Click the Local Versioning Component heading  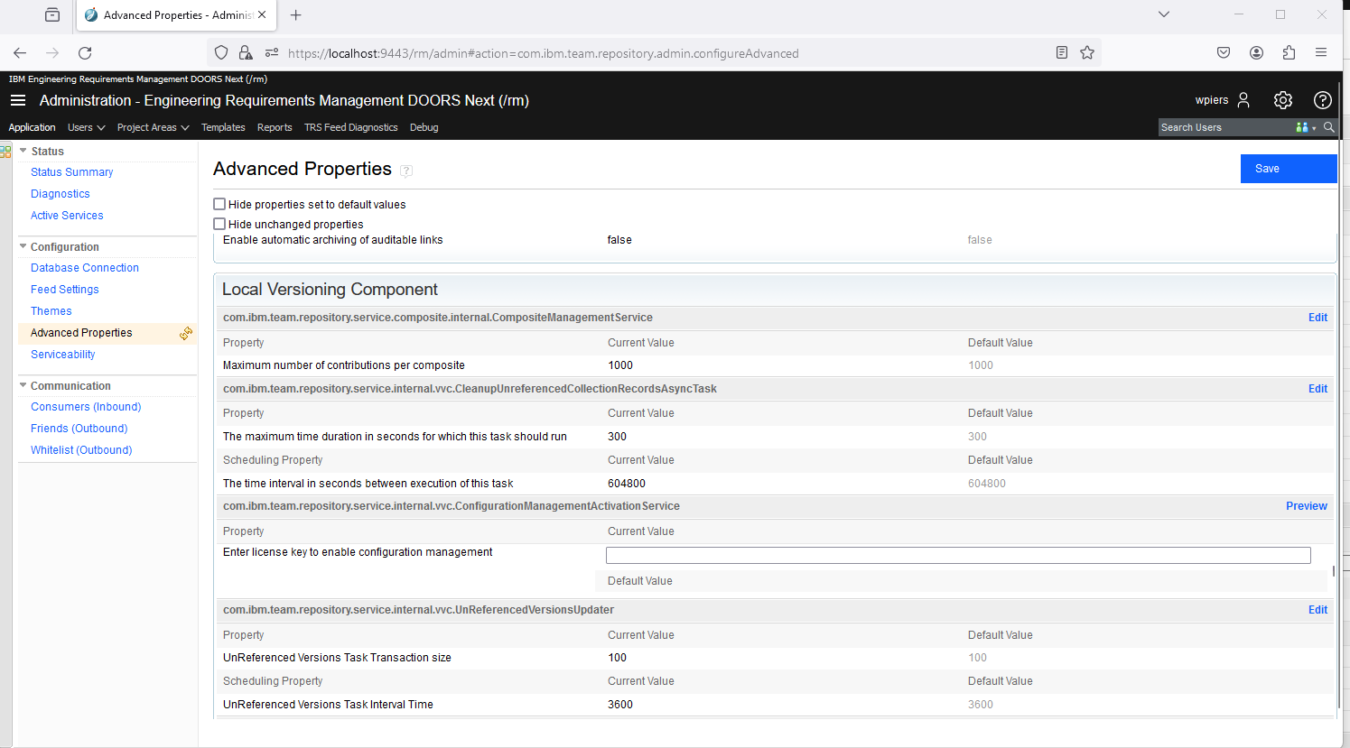coord(330,290)
